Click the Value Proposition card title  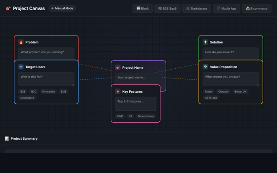point(223,67)
